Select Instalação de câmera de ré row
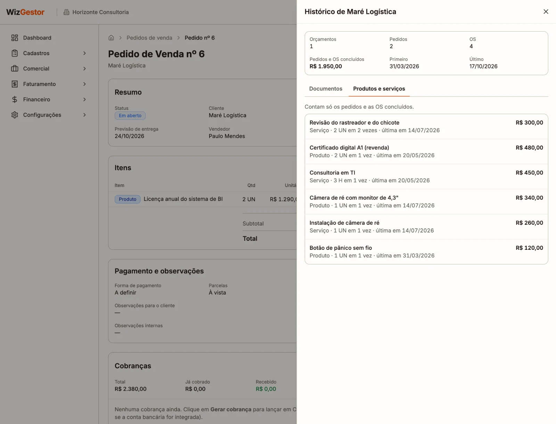Screen dimensions: 556x424 pos(426,227)
